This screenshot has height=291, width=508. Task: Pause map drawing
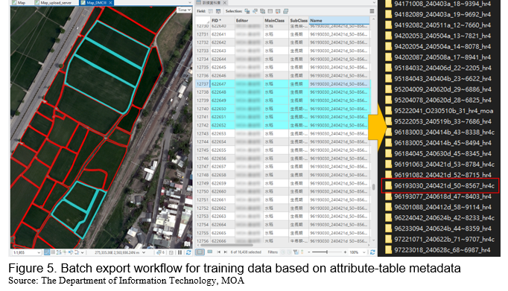pyautogui.click(x=180, y=252)
